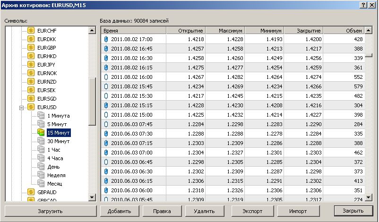
Task: Click the database icon for 1 Минута
Action: (x=41, y=115)
